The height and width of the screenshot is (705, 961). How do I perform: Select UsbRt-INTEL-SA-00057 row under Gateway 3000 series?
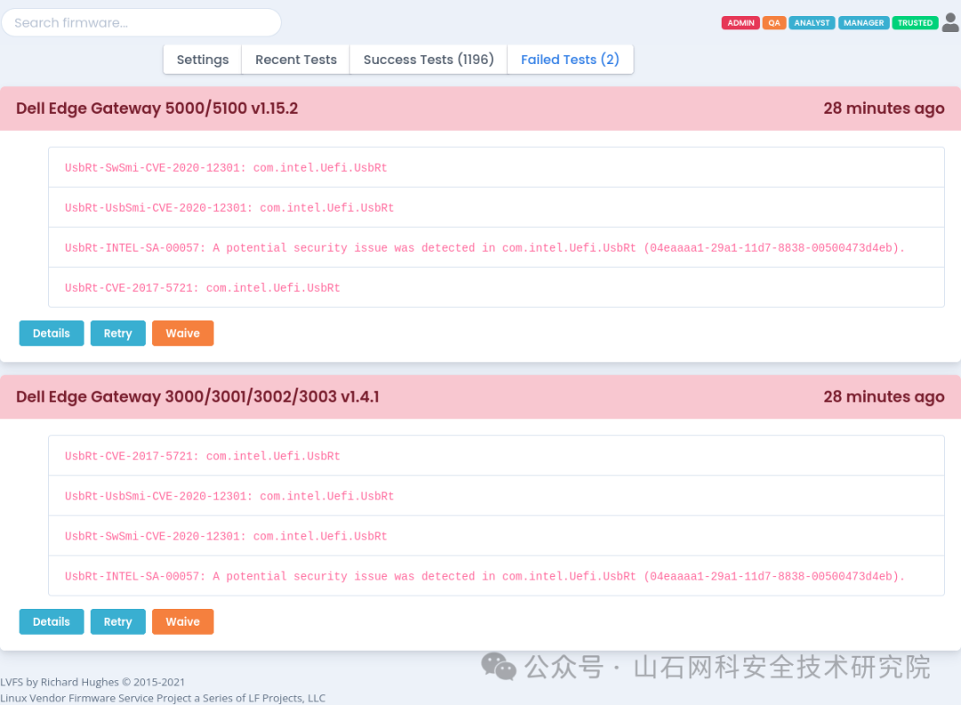click(497, 576)
